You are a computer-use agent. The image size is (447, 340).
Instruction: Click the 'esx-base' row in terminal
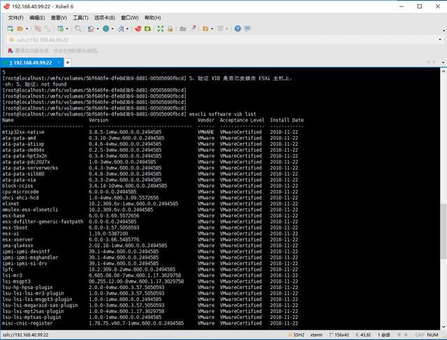point(150,216)
